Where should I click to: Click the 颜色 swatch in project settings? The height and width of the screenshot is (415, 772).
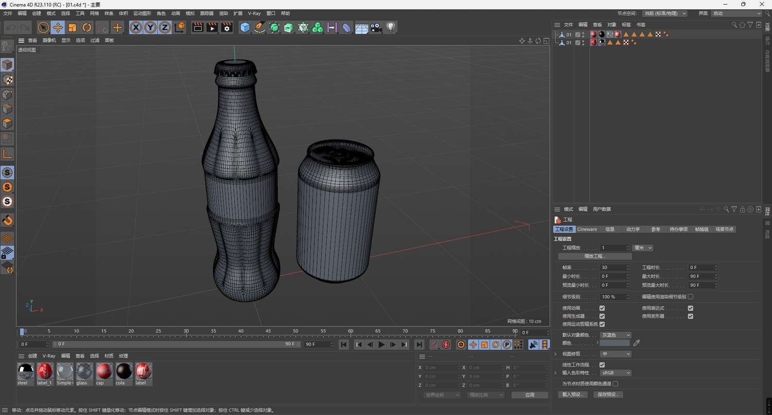615,343
